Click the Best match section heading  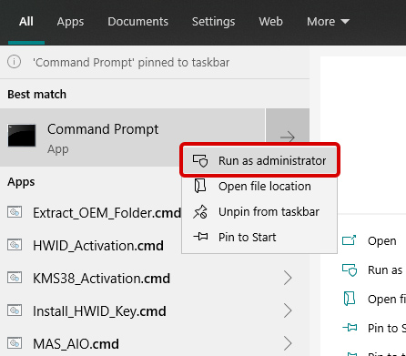pyautogui.click(x=36, y=94)
